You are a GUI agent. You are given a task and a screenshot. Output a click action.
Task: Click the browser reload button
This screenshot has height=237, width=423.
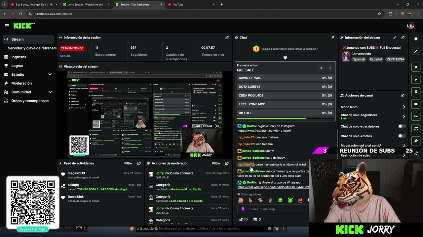click(x=20, y=14)
